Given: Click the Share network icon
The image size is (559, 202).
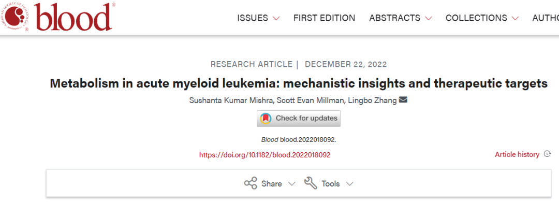Looking at the screenshot, I should (x=251, y=183).
